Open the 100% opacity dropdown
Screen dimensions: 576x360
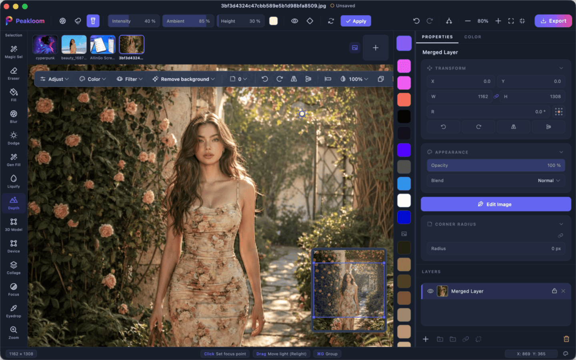(354, 79)
